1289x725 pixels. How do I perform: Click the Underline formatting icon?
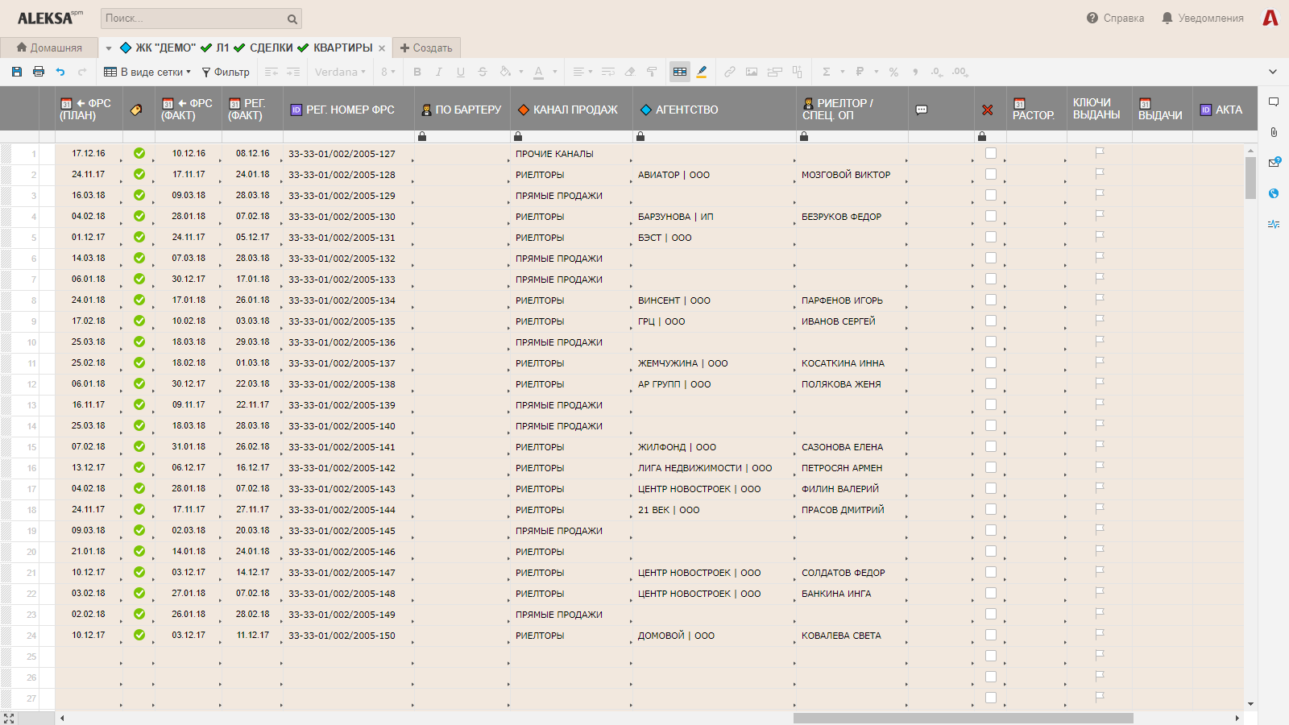461,72
